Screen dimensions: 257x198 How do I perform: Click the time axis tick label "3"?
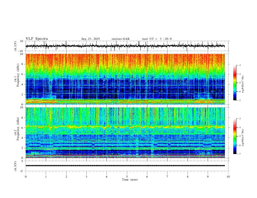[x=86, y=177]
